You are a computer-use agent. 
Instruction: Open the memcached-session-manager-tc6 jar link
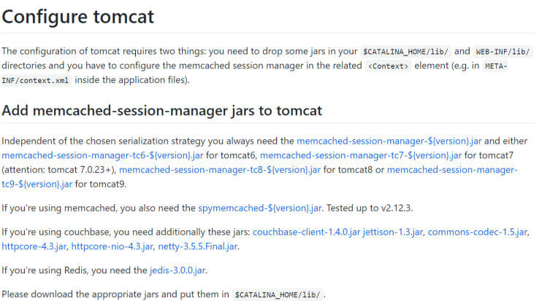pyautogui.click(x=102, y=155)
